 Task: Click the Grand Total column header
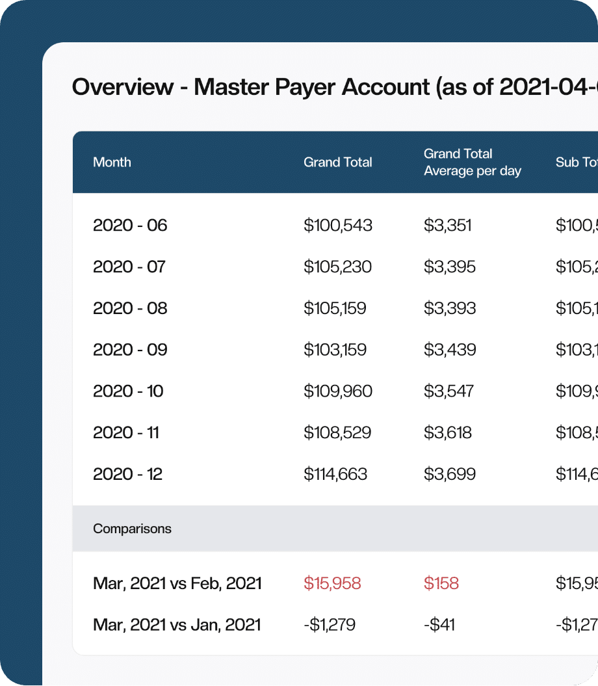[x=338, y=162]
